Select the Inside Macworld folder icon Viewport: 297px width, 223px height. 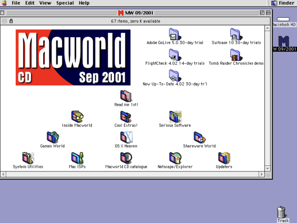pos(77,117)
